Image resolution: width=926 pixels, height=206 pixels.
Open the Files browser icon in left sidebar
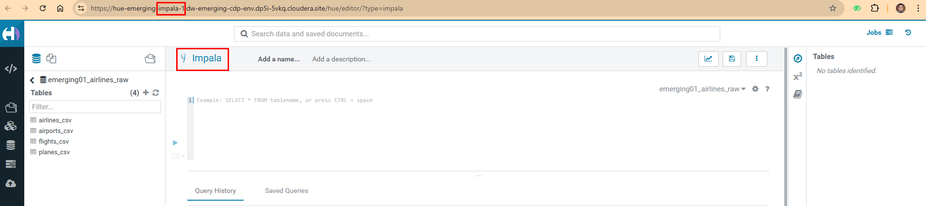(x=11, y=107)
